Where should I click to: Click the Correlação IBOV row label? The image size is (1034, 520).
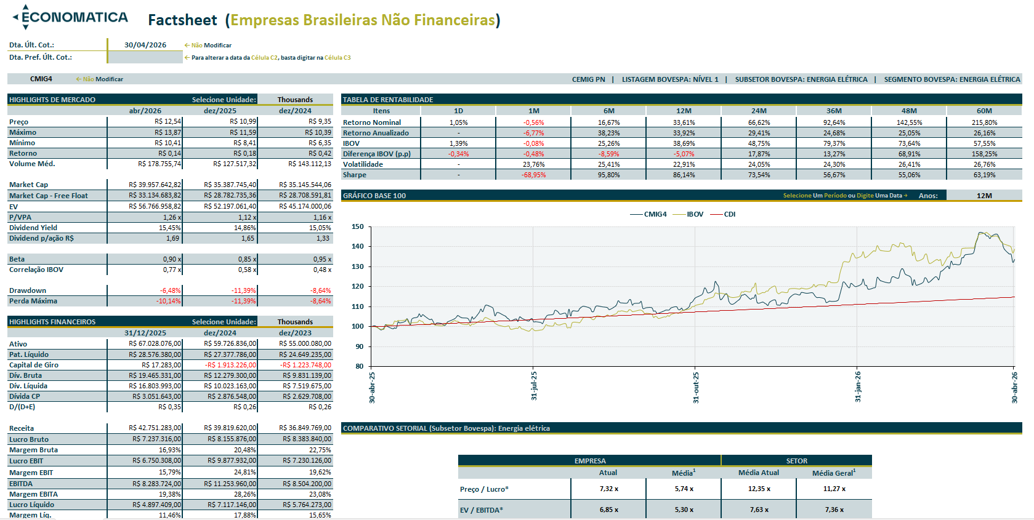[36, 270]
